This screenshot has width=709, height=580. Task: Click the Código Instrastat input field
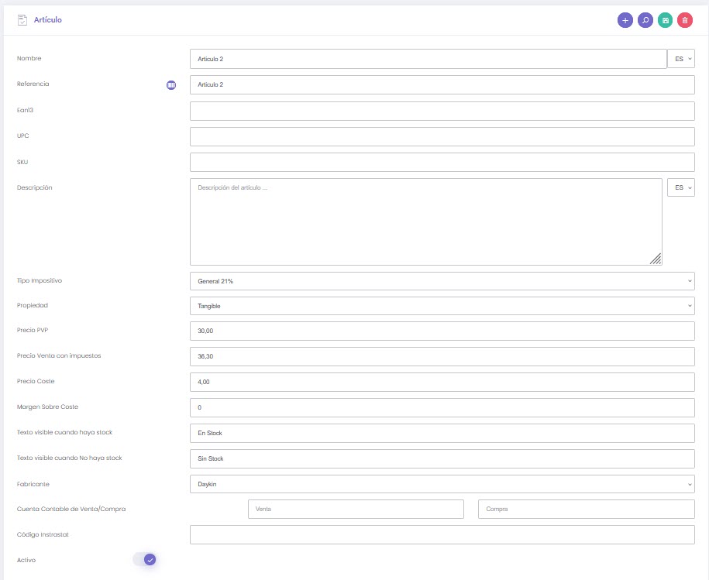click(442, 534)
